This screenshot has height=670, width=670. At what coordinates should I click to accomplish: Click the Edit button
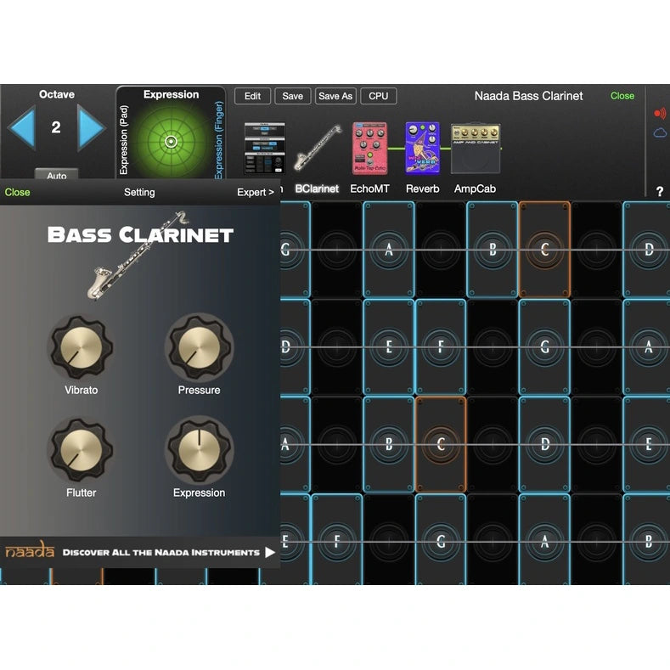coord(252,96)
